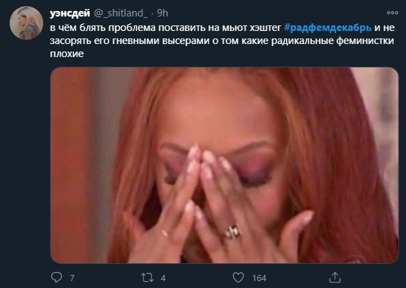This screenshot has height=288, width=406.
Task: Retweet the post using the arrows icon
Action: point(147,278)
